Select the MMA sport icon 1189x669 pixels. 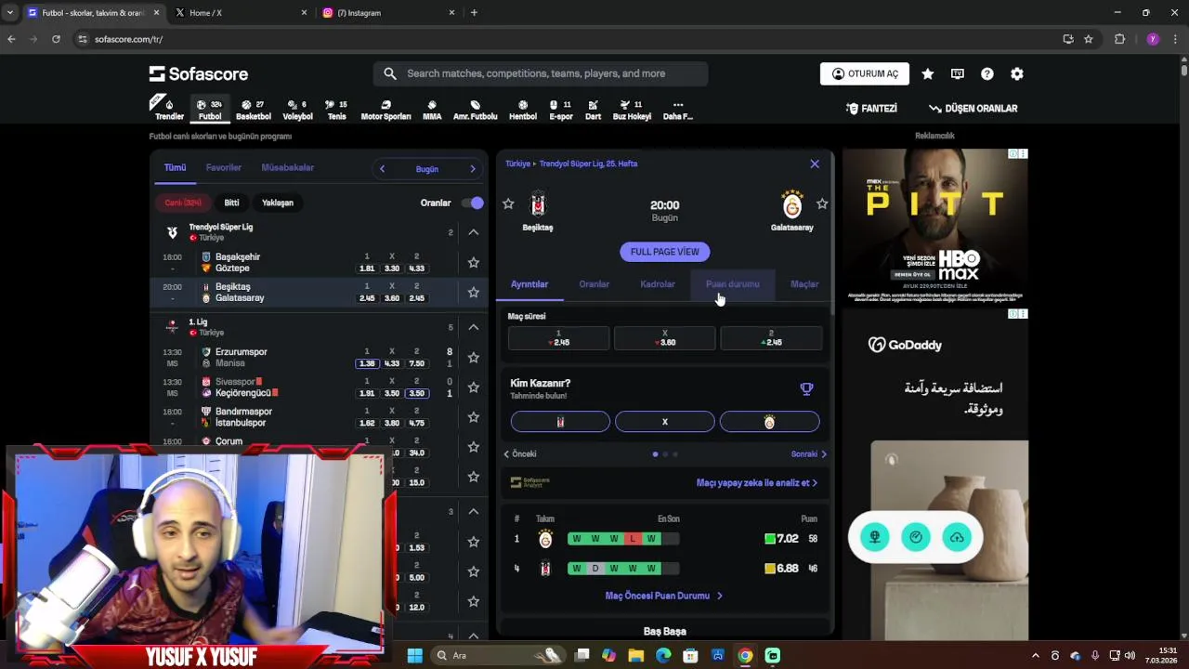click(x=432, y=109)
